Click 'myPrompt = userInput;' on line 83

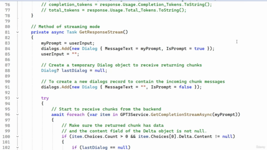[68, 43]
